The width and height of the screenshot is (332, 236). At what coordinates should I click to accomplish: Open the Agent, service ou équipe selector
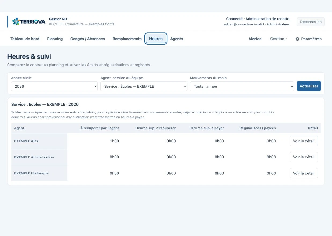(x=144, y=86)
